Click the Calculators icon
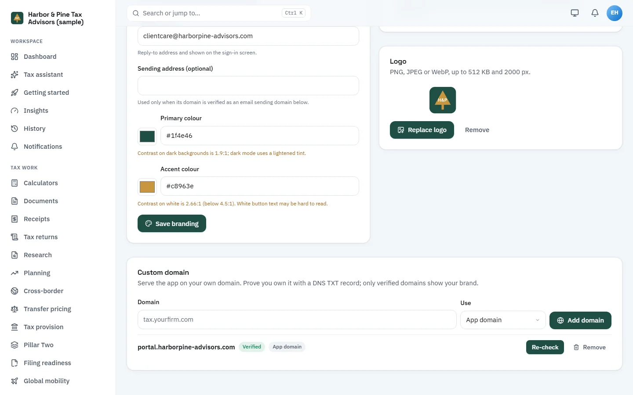The width and height of the screenshot is (633, 395). click(x=15, y=183)
